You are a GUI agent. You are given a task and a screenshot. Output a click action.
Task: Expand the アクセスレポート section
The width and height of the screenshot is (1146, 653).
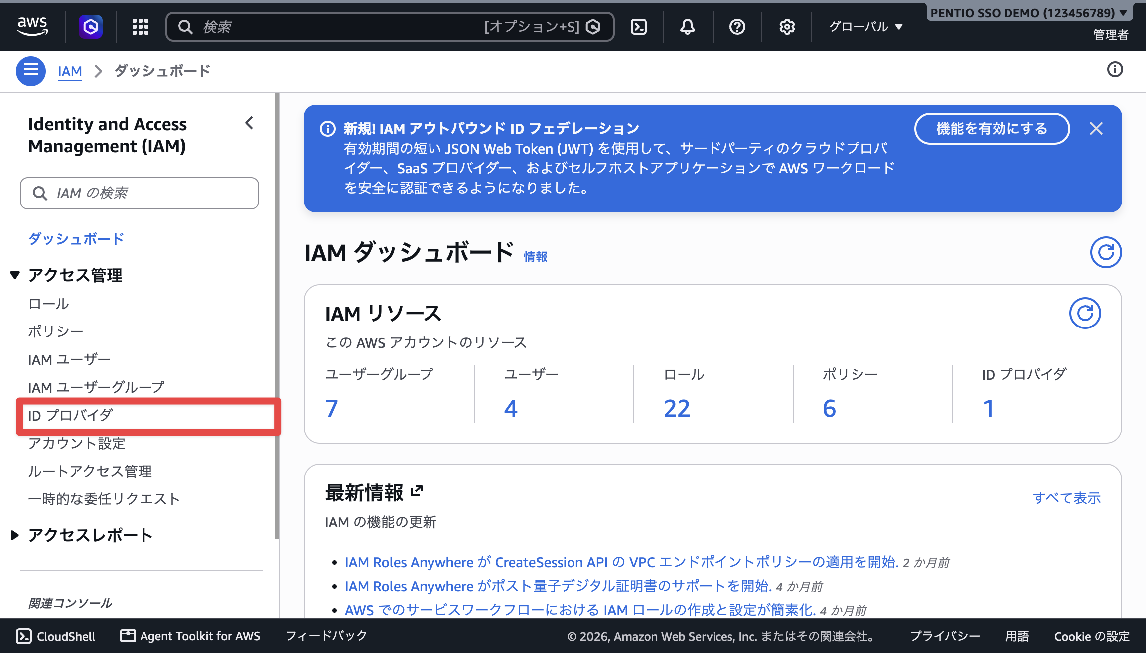[x=15, y=535]
